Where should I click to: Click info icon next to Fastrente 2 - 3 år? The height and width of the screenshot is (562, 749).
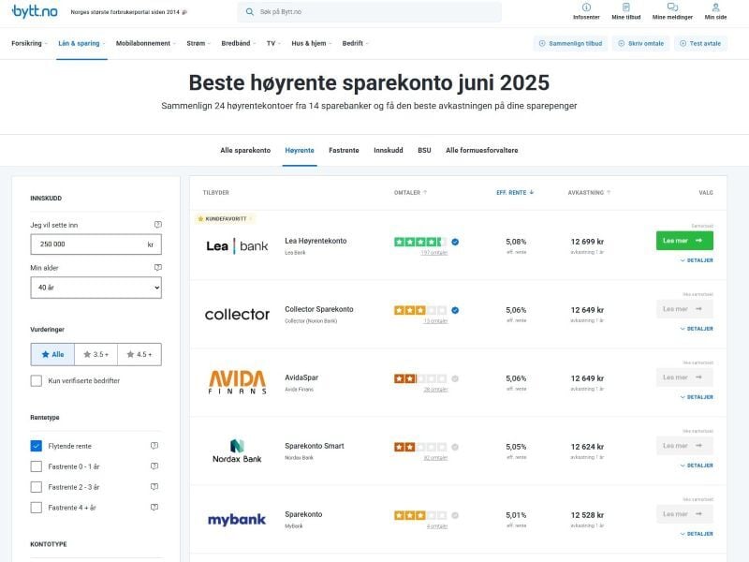coord(154,486)
